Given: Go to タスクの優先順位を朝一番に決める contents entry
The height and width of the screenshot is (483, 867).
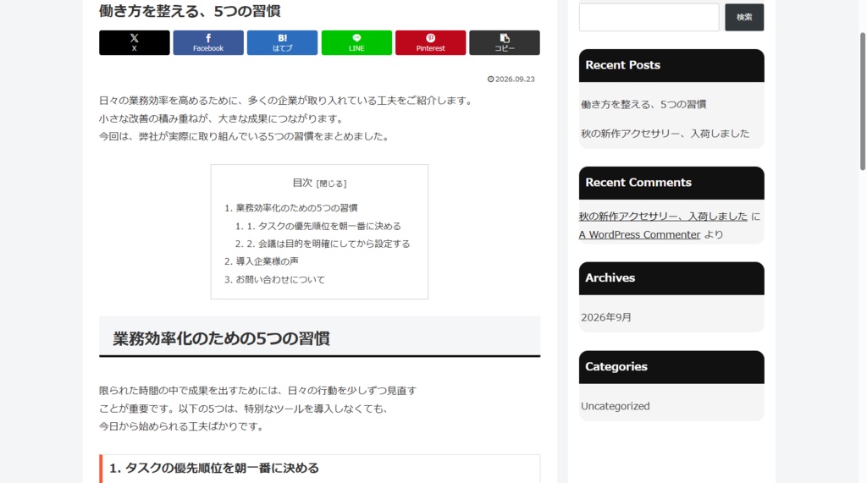Looking at the screenshot, I should (x=323, y=226).
